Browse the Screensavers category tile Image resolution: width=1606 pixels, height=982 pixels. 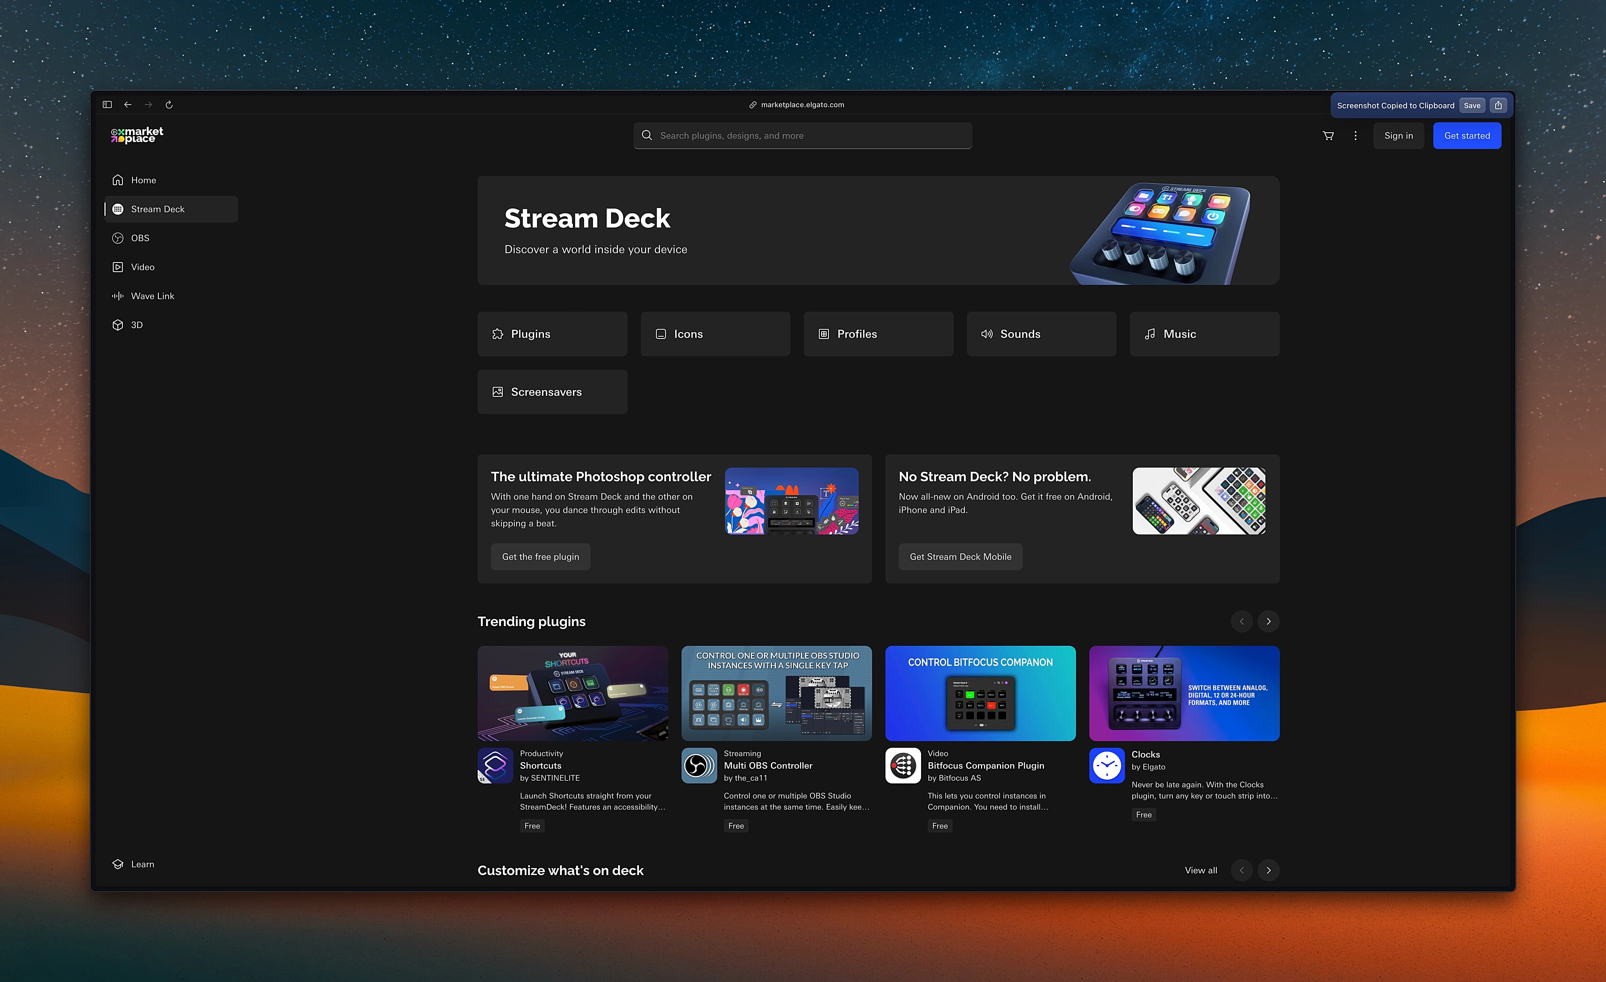[552, 392]
